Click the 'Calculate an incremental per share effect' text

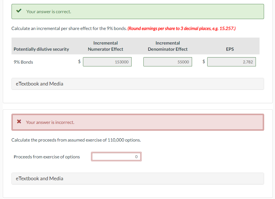point(69,29)
